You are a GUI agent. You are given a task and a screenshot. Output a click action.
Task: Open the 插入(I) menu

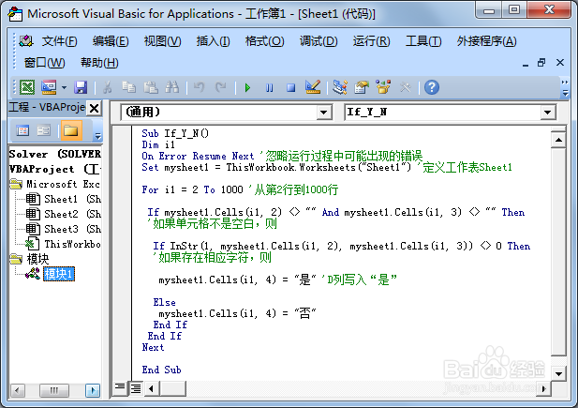(213, 41)
